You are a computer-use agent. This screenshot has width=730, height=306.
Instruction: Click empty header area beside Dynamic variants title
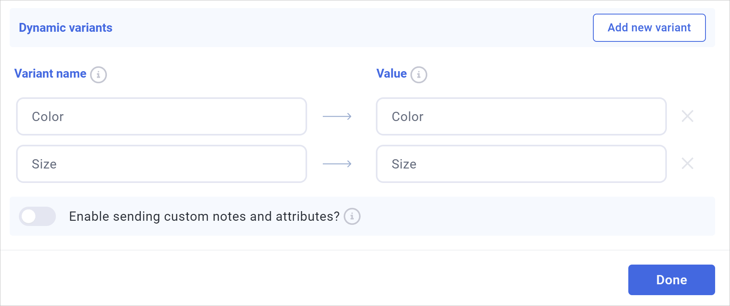[342, 28]
